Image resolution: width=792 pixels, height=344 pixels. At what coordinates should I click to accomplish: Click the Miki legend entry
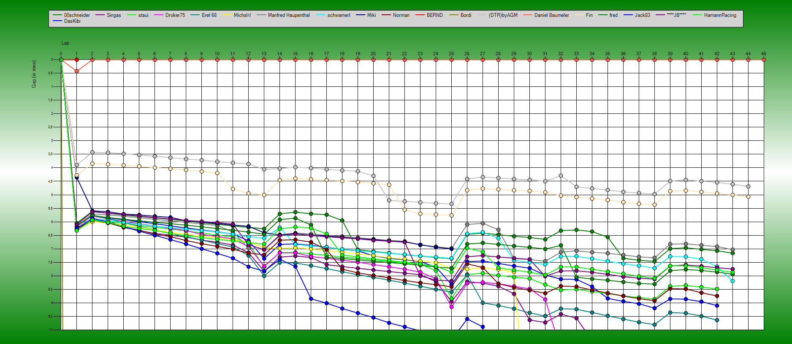(366, 15)
